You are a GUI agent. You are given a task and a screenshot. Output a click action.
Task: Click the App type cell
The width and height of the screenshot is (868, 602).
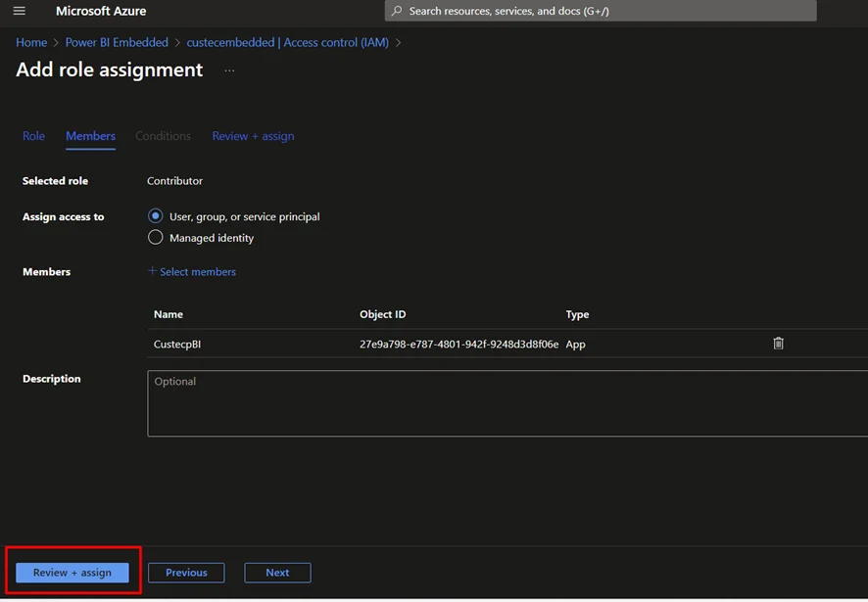coord(576,345)
